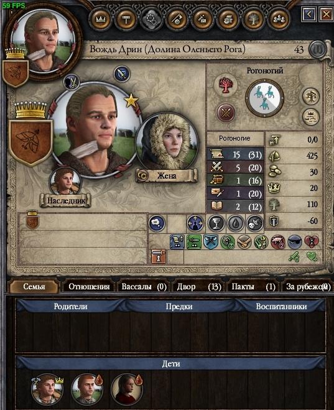Open the crown realm tab icon
The image size is (334, 410).
pyautogui.click(x=100, y=19)
